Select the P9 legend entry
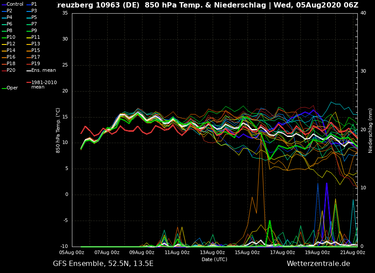This screenshot has width=375, height=273. [x=32, y=30]
